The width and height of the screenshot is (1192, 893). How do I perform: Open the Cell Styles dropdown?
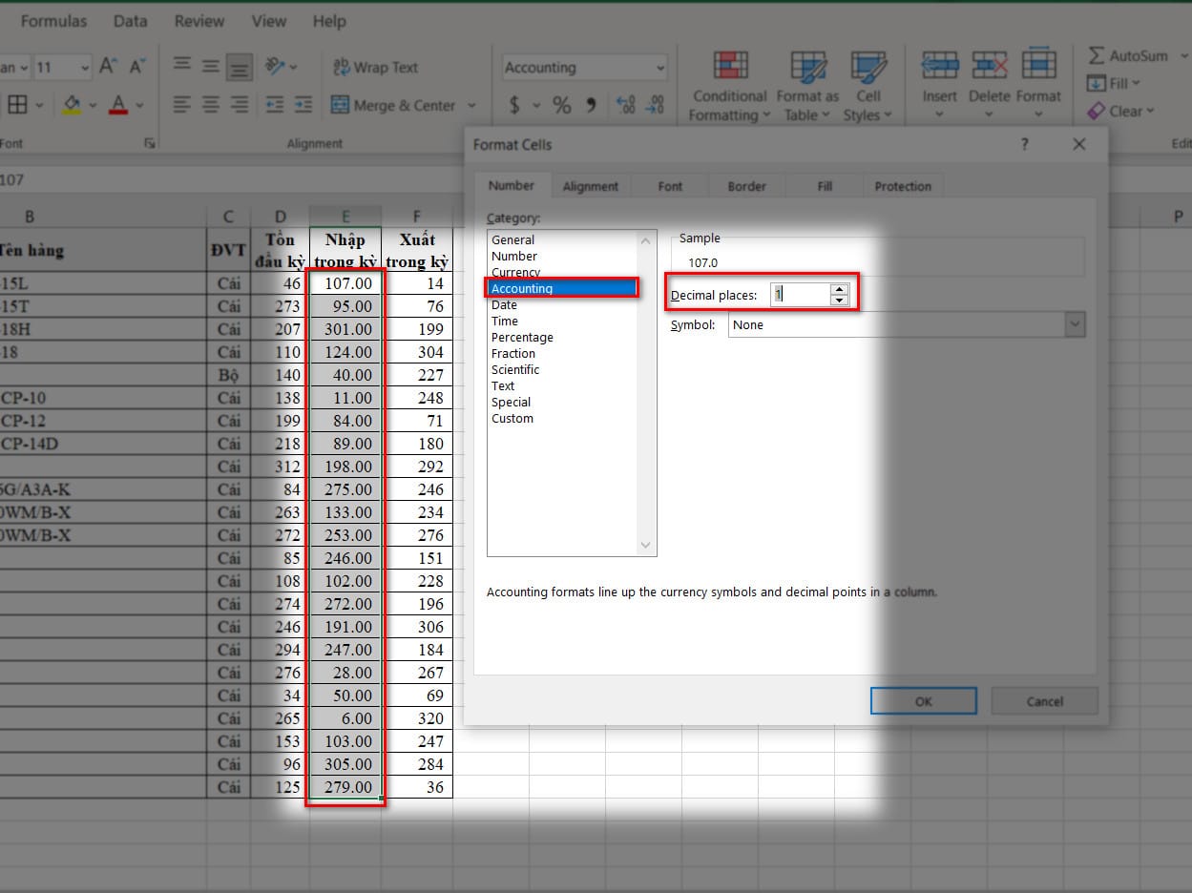(x=868, y=86)
